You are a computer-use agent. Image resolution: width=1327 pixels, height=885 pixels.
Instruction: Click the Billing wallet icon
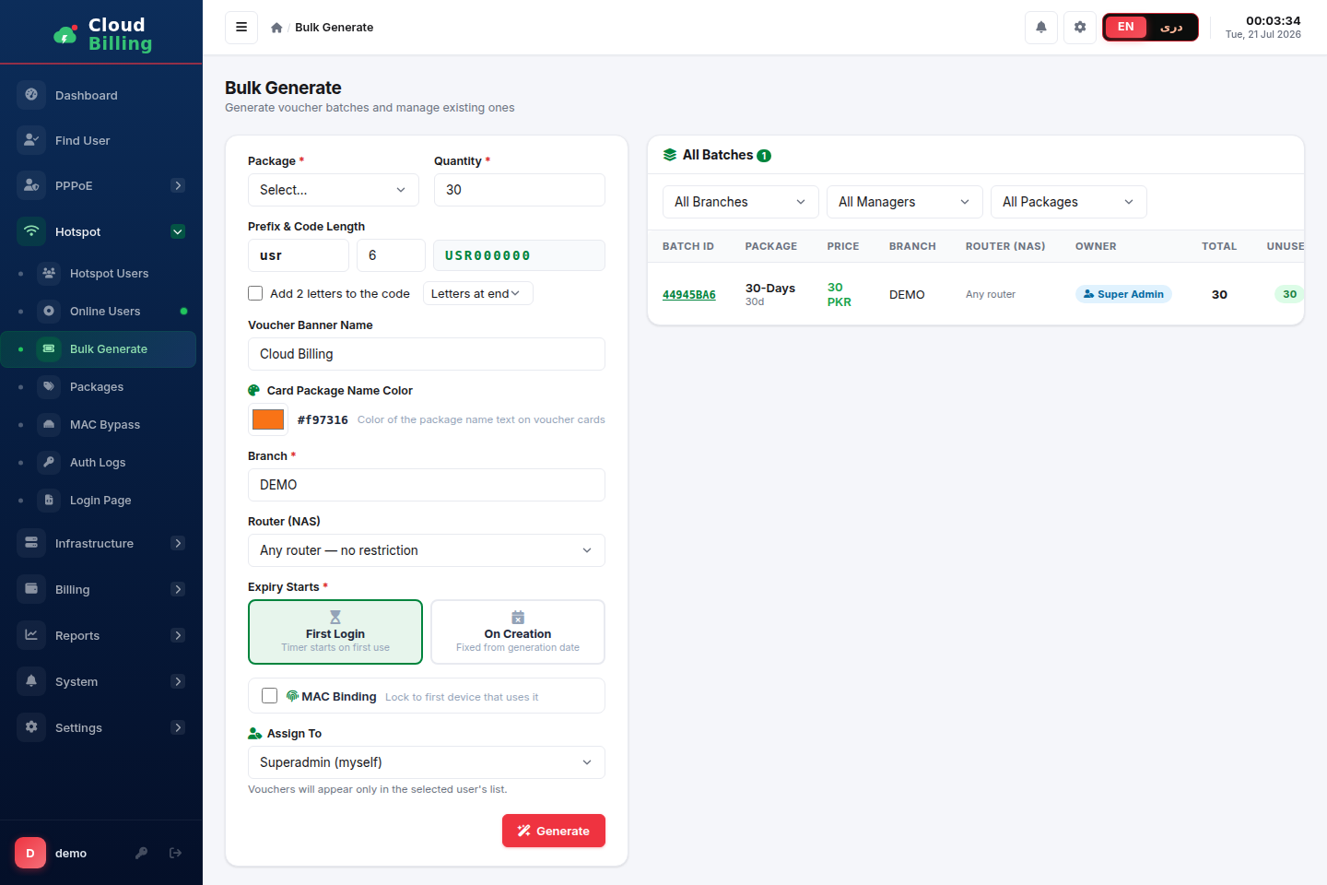(x=31, y=588)
